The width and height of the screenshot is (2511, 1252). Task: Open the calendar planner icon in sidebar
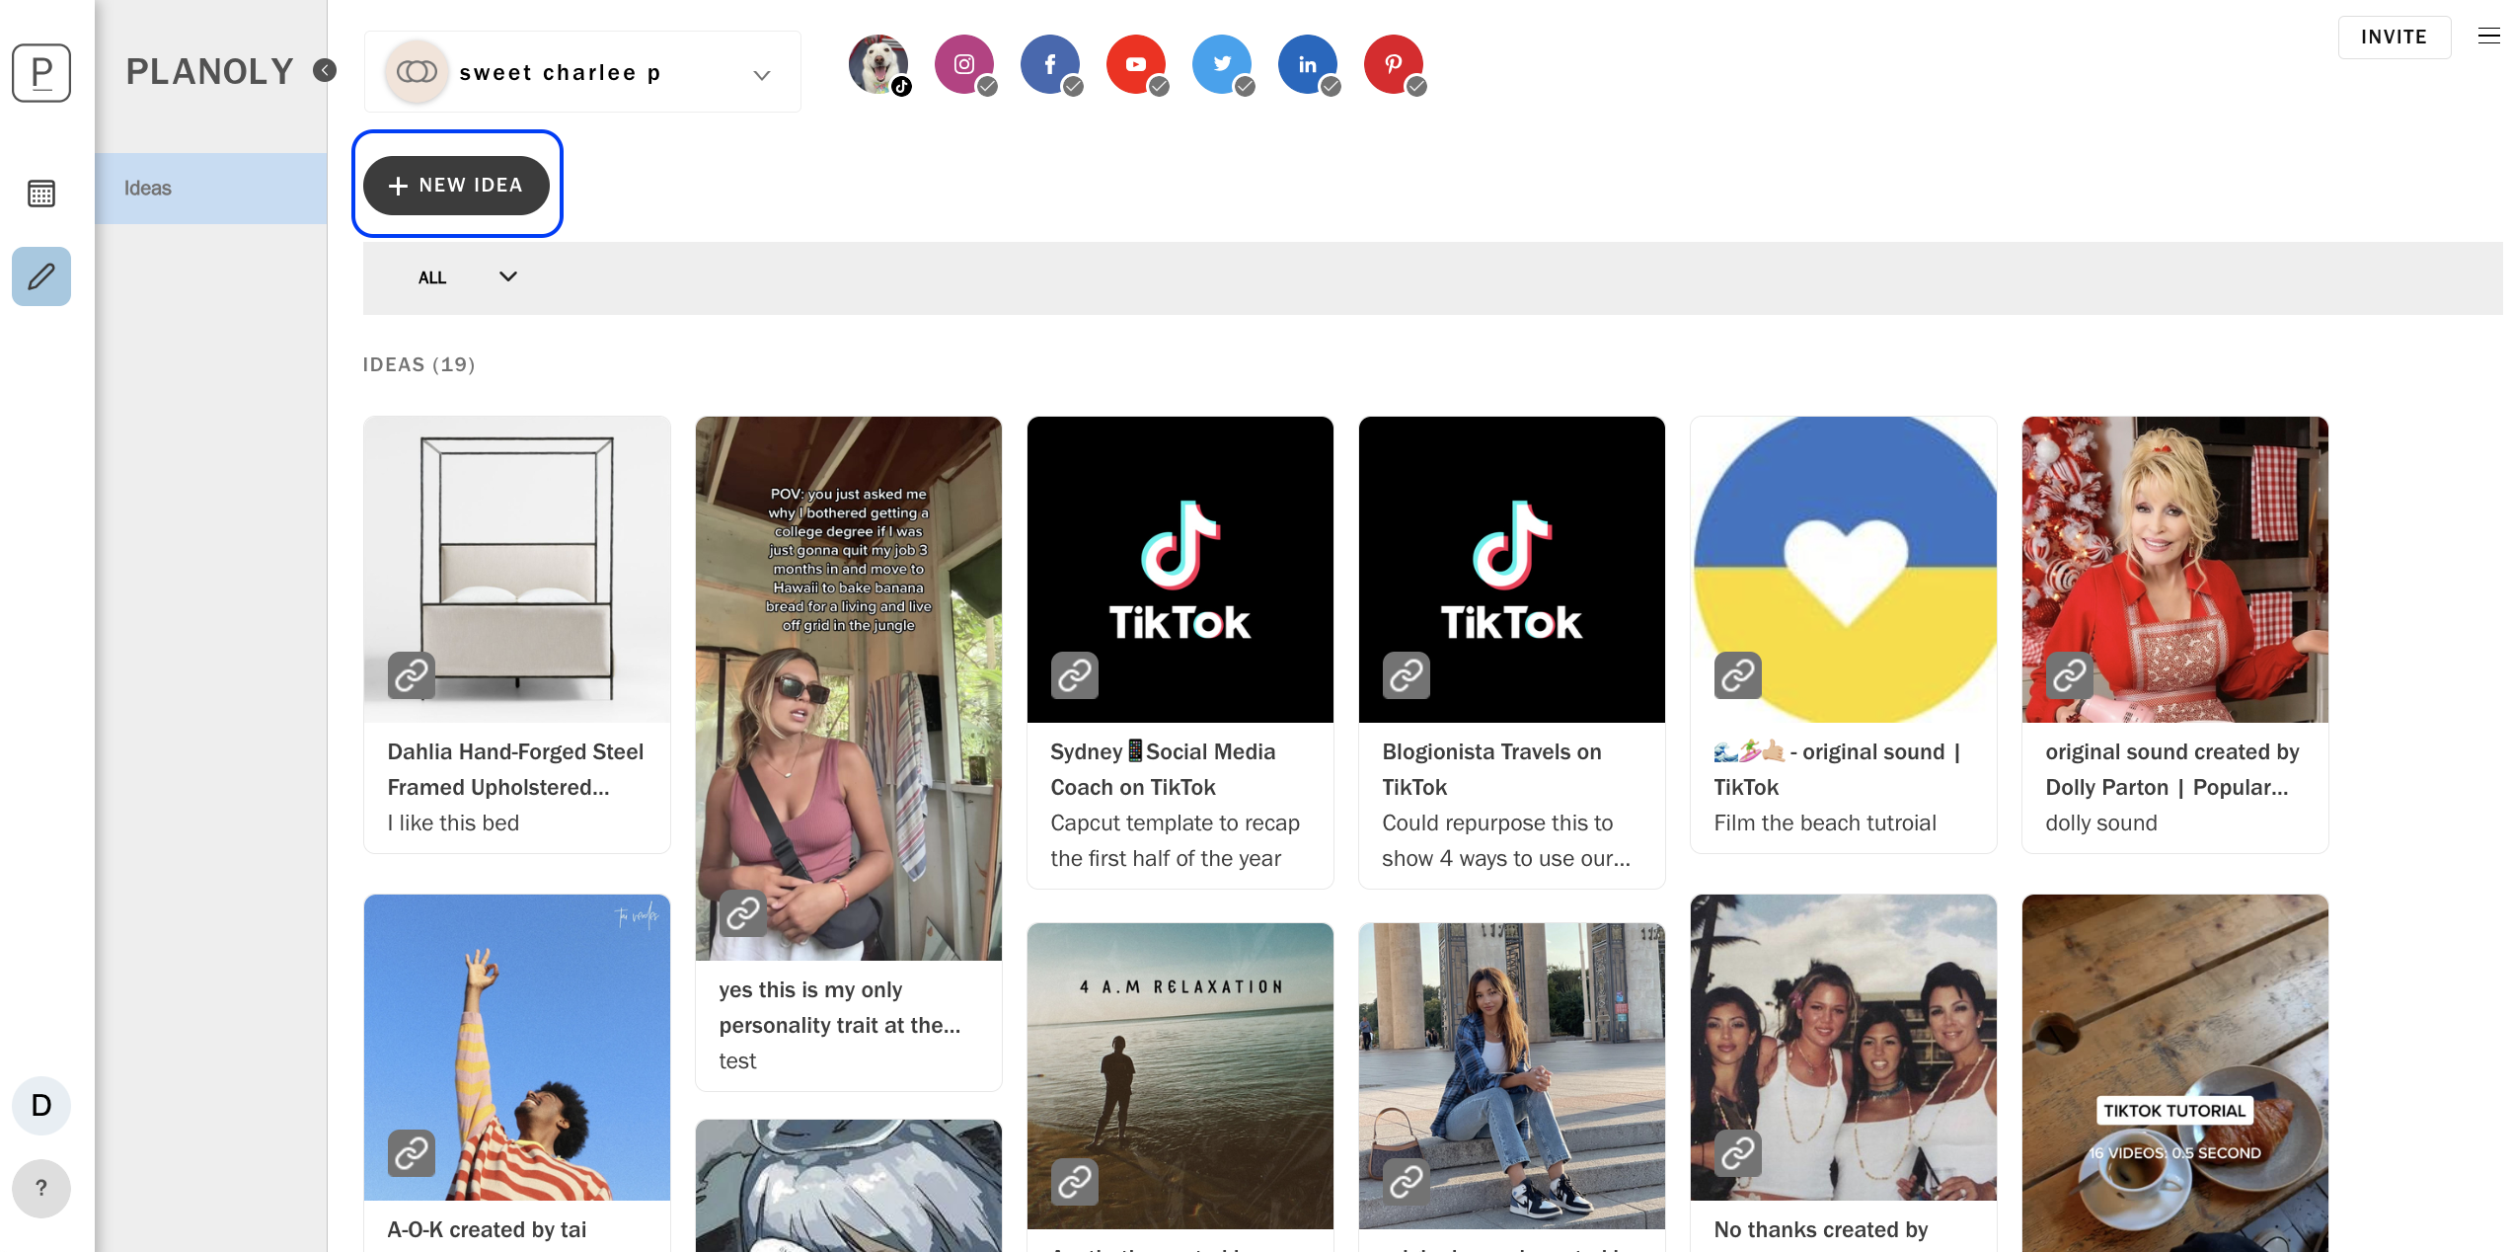(41, 194)
